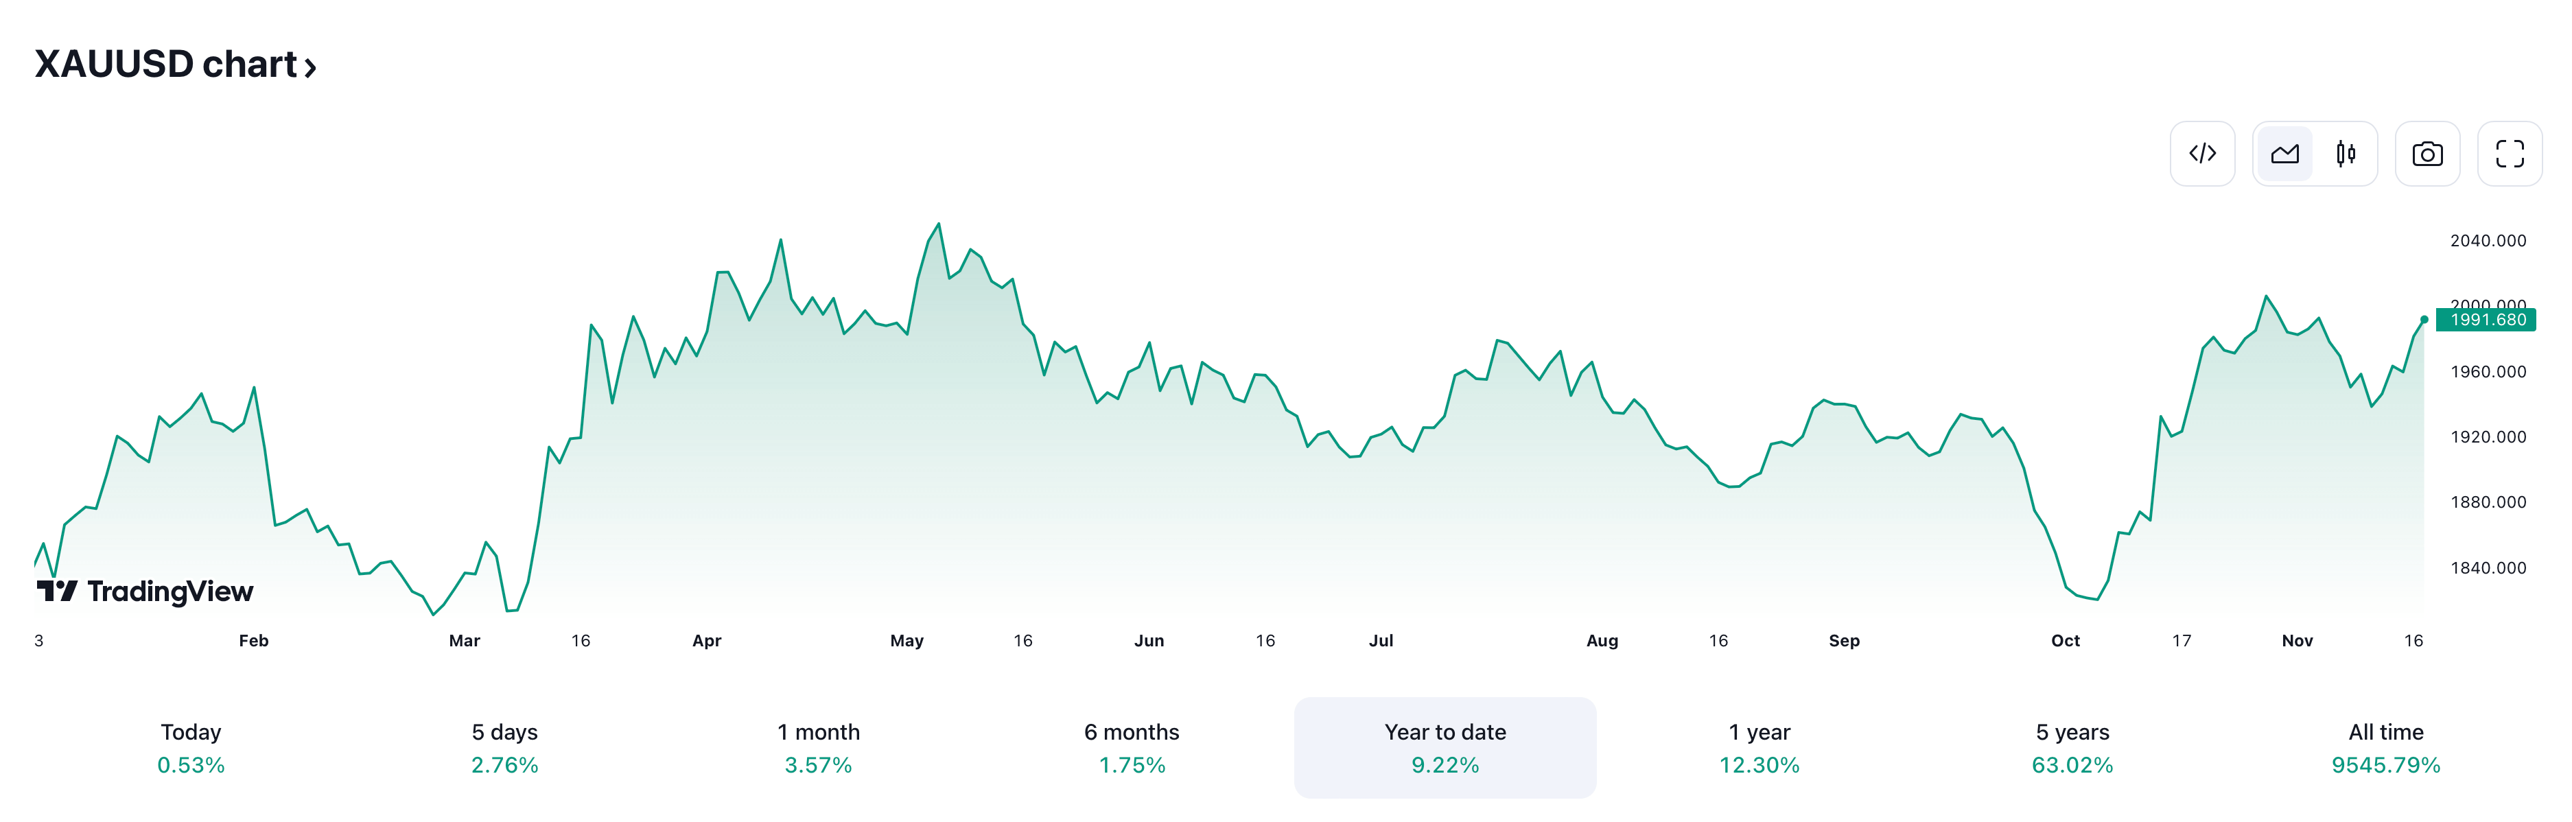Screen dimensions: 2572x822
Task: Switch to the 1 month range
Action: pyautogui.click(x=818, y=747)
